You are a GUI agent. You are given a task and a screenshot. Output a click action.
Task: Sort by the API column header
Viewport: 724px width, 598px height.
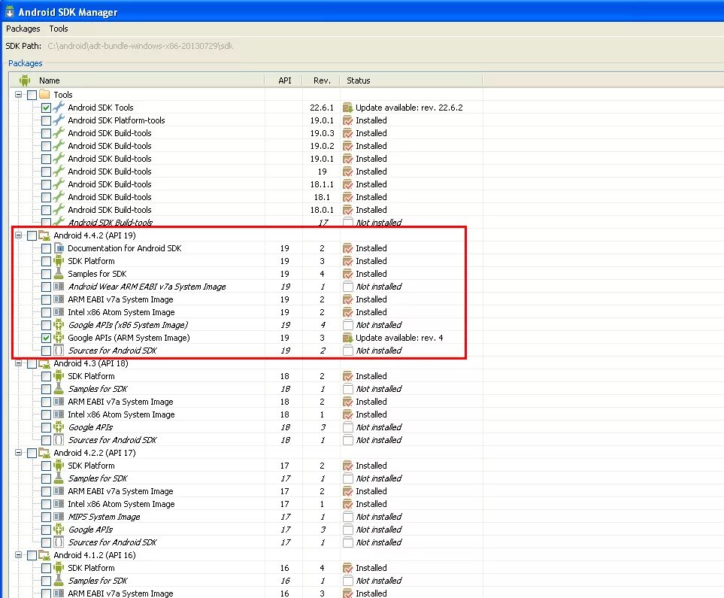(284, 80)
